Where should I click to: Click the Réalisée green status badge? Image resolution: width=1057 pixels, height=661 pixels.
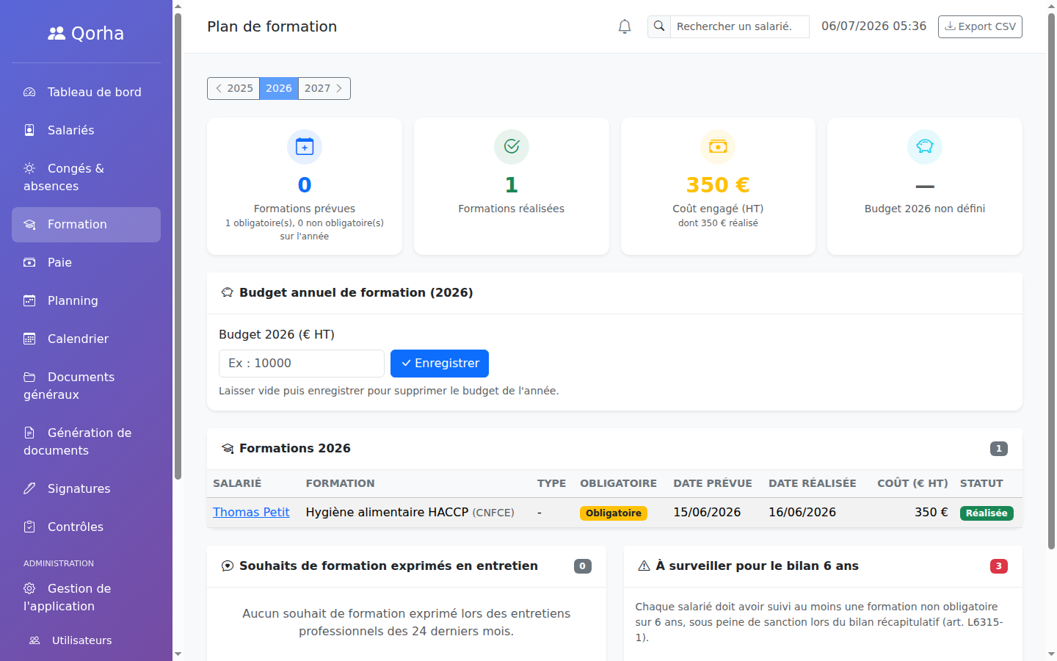987,513
